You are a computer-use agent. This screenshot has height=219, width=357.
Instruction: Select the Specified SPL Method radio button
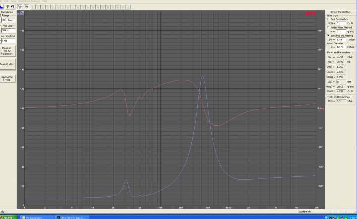pos(328,36)
